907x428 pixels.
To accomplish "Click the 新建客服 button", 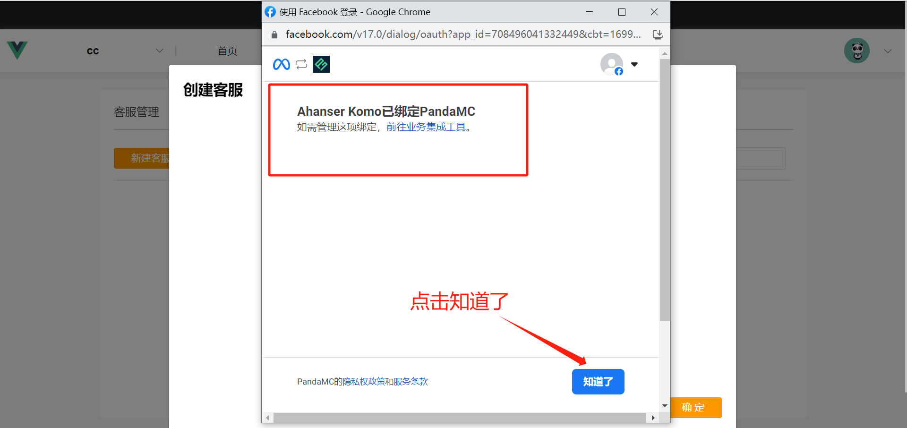I will pyautogui.click(x=142, y=158).
